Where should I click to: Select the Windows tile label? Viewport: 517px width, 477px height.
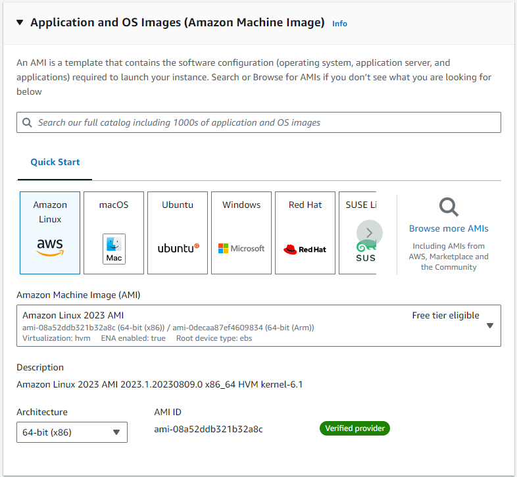[x=241, y=205]
